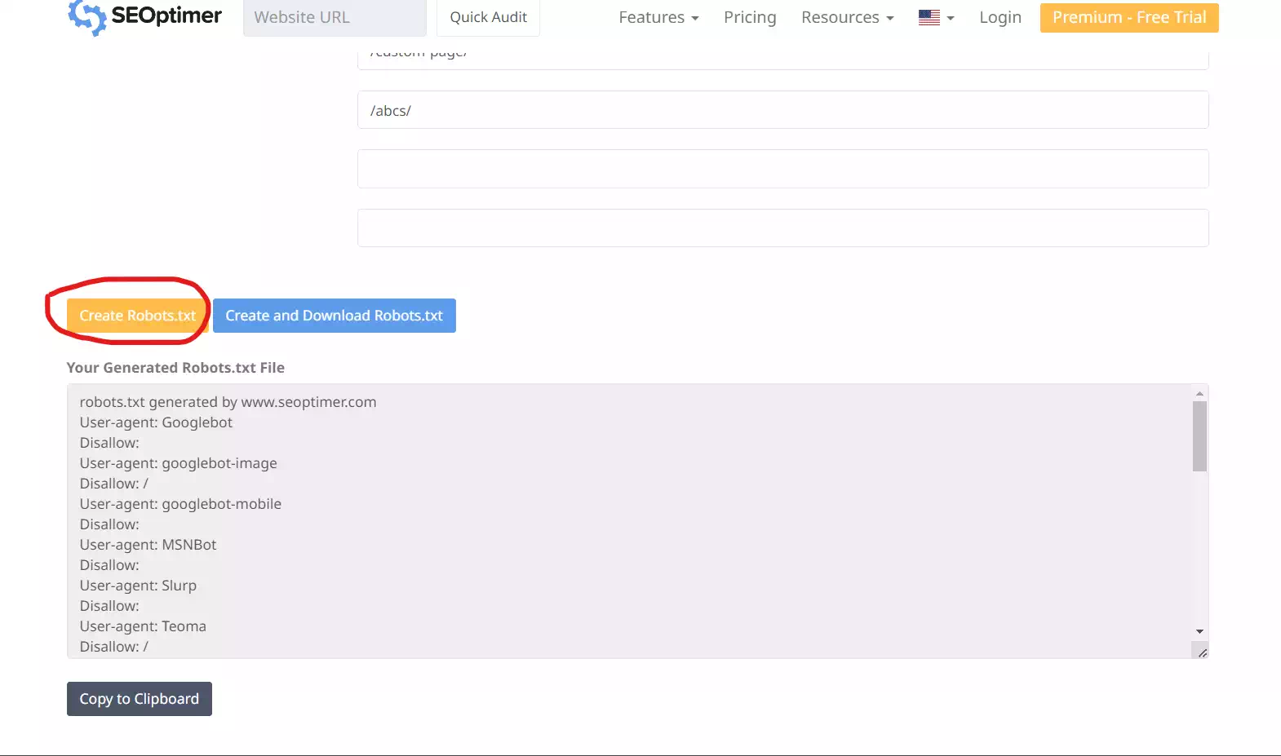The image size is (1281, 756).
Task: Click the textarea resize handle
Action: 1201,652
